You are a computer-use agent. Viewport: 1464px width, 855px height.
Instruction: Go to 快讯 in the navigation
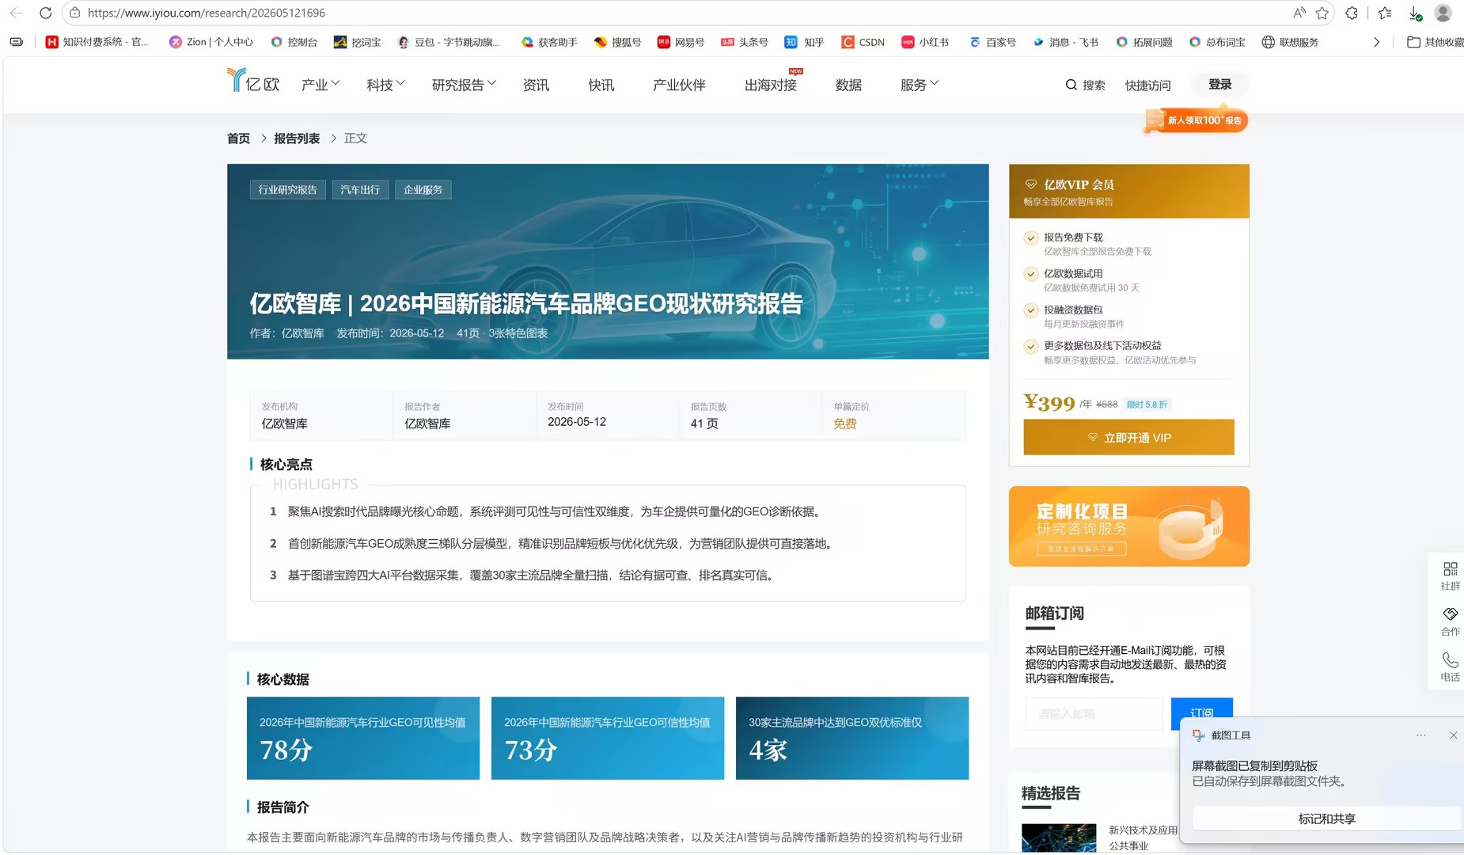tap(601, 85)
